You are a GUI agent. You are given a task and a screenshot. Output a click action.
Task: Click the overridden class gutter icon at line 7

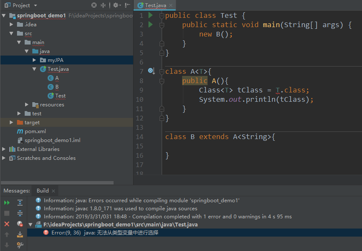[x=151, y=71]
